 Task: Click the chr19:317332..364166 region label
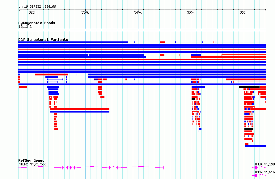point(37,6)
